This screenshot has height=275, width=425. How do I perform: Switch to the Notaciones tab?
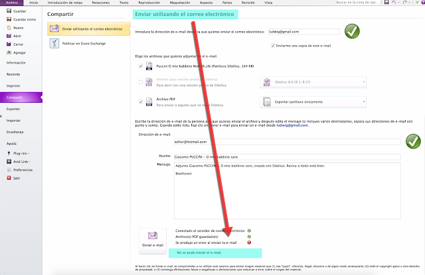pyautogui.click(x=101, y=3)
